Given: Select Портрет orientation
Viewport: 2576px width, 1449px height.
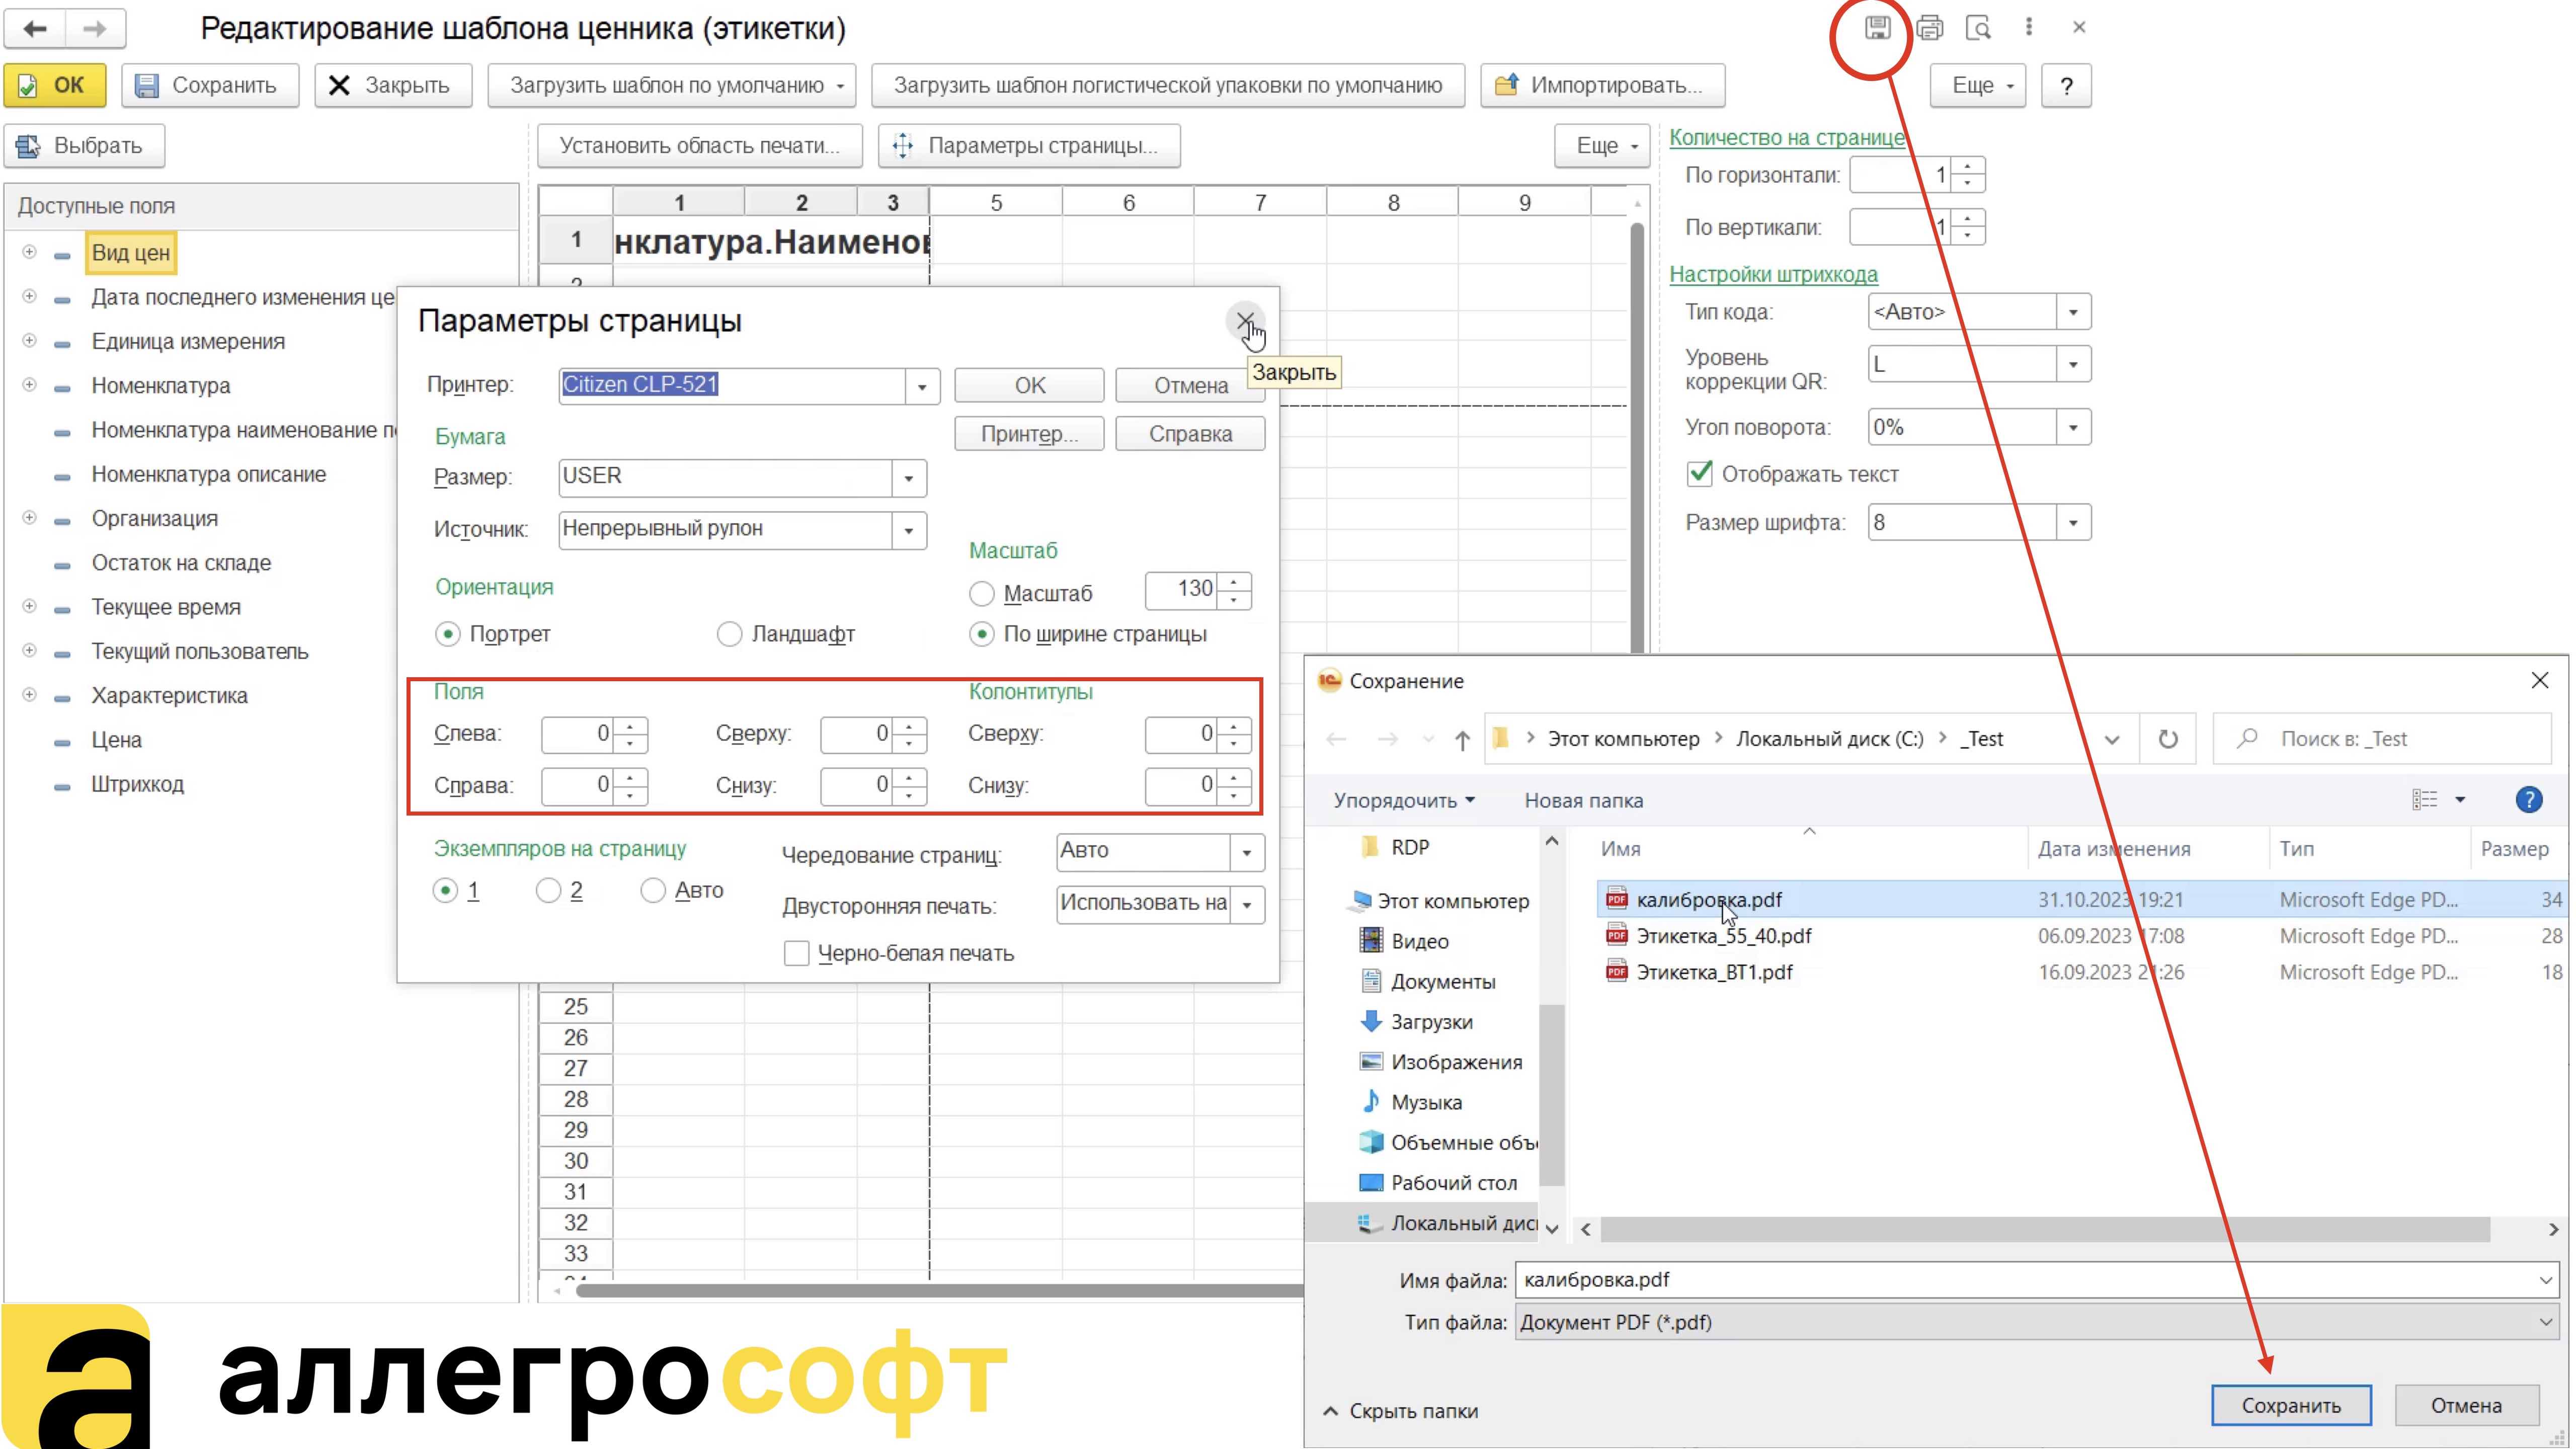Looking at the screenshot, I should click(x=447, y=634).
